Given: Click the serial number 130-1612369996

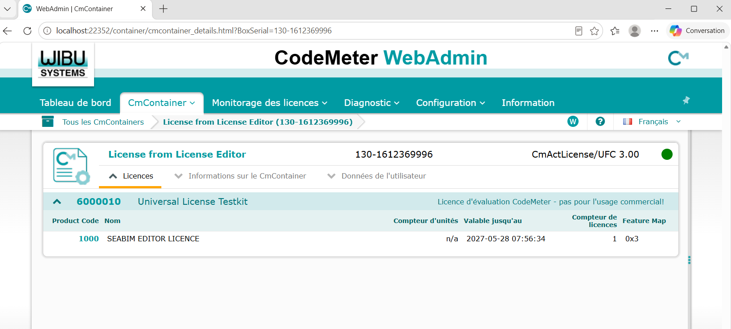Looking at the screenshot, I should tap(394, 154).
